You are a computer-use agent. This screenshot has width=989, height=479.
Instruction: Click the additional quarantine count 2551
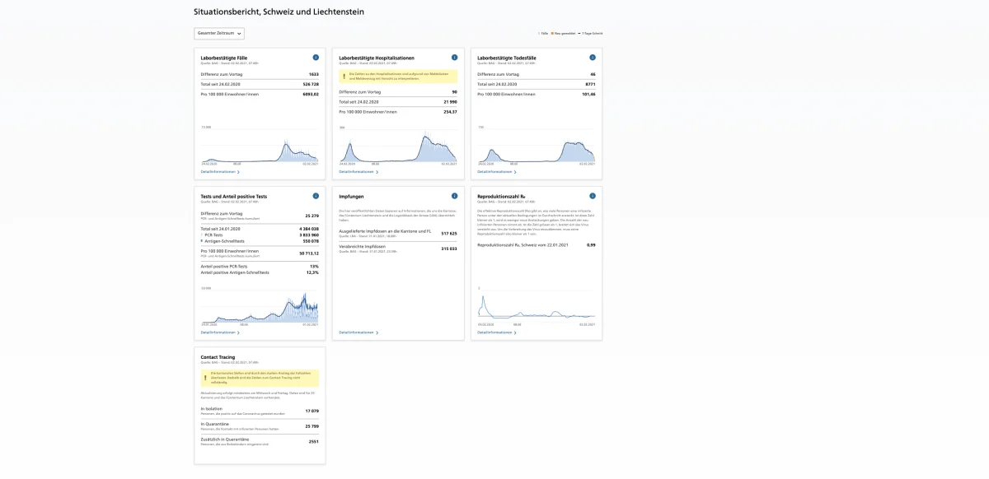[313, 441]
